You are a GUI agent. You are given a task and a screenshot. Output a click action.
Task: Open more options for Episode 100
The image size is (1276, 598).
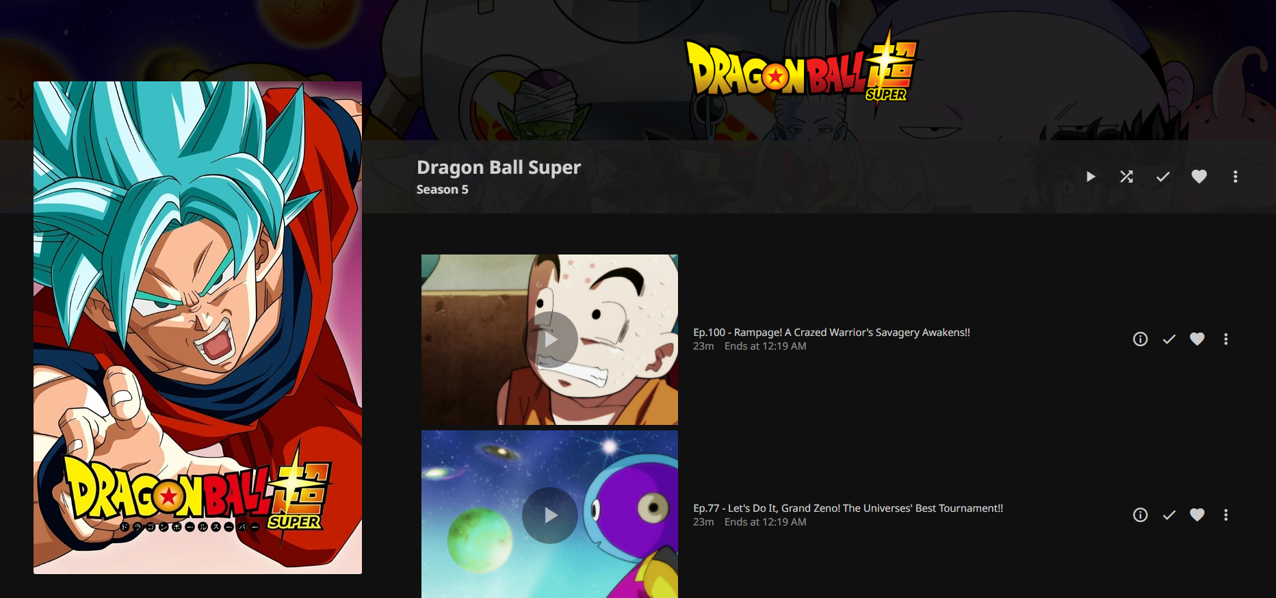(1225, 339)
